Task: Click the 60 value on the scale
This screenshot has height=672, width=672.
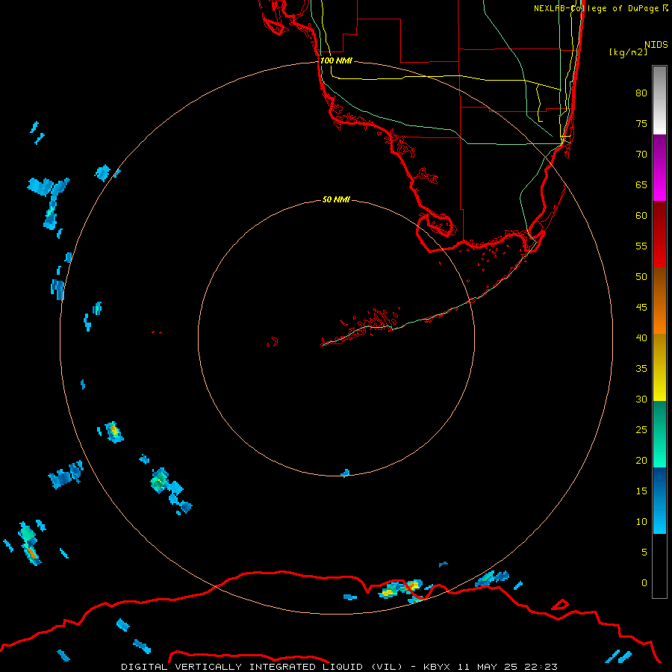Action: [x=641, y=216]
